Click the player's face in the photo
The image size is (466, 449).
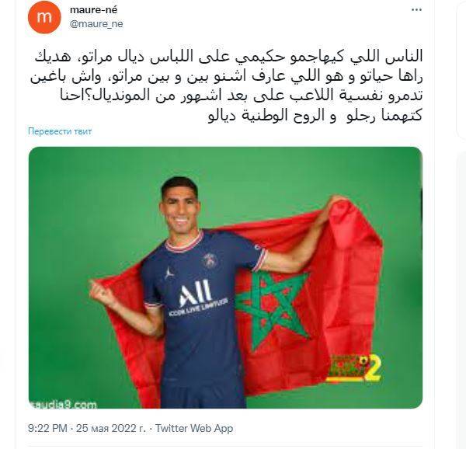(x=180, y=207)
